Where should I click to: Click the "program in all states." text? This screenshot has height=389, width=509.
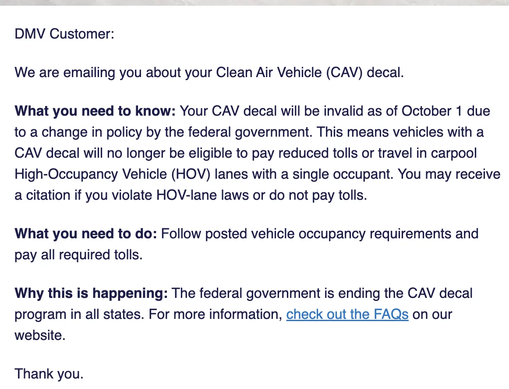pyautogui.click(x=79, y=315)
